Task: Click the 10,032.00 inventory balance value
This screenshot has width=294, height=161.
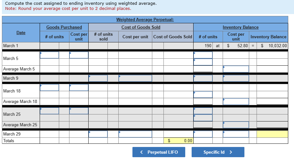Action: [x=277, y=46]
